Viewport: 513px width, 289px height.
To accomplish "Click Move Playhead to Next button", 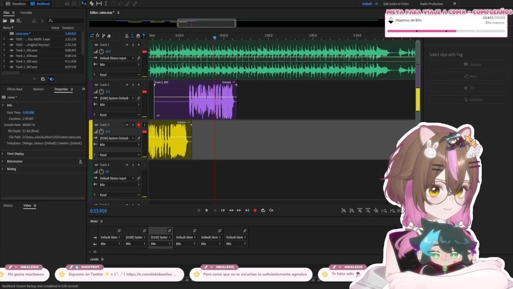I will pos(247,210).
